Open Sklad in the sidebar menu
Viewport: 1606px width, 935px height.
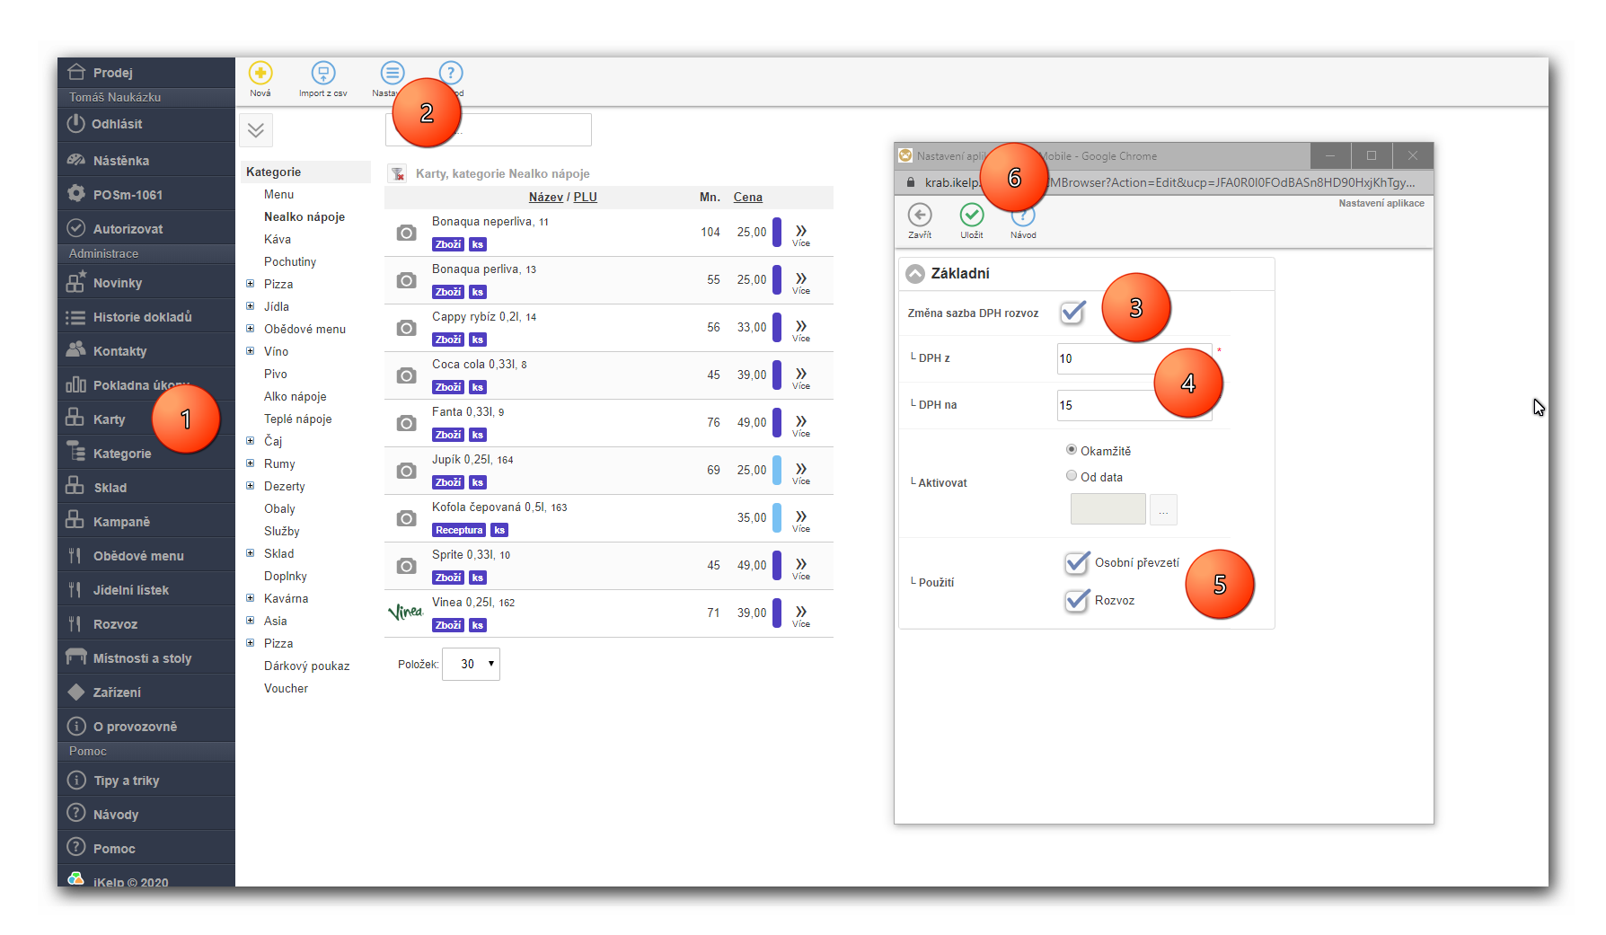pyautogui.click(x=110, y=488)
